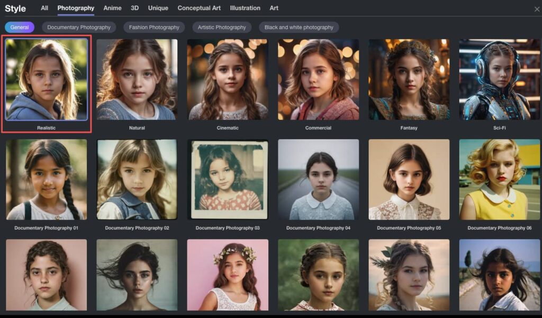Viewport: 542px width, 318px height.
Task: Select Documentary Photography 03 polaroid thumbnail
Action: 228,180
